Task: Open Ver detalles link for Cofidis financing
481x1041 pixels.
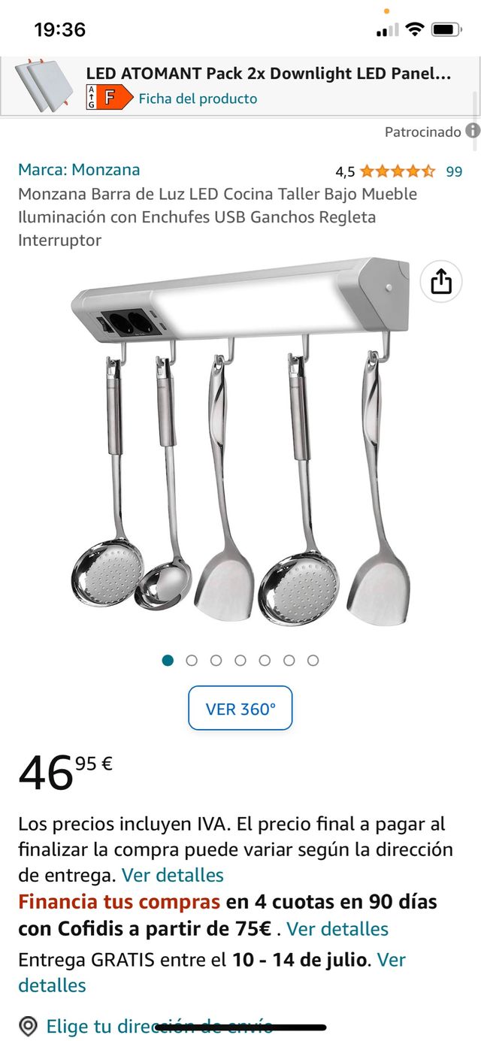Action: pyautogui.click(x=337, y=929)
